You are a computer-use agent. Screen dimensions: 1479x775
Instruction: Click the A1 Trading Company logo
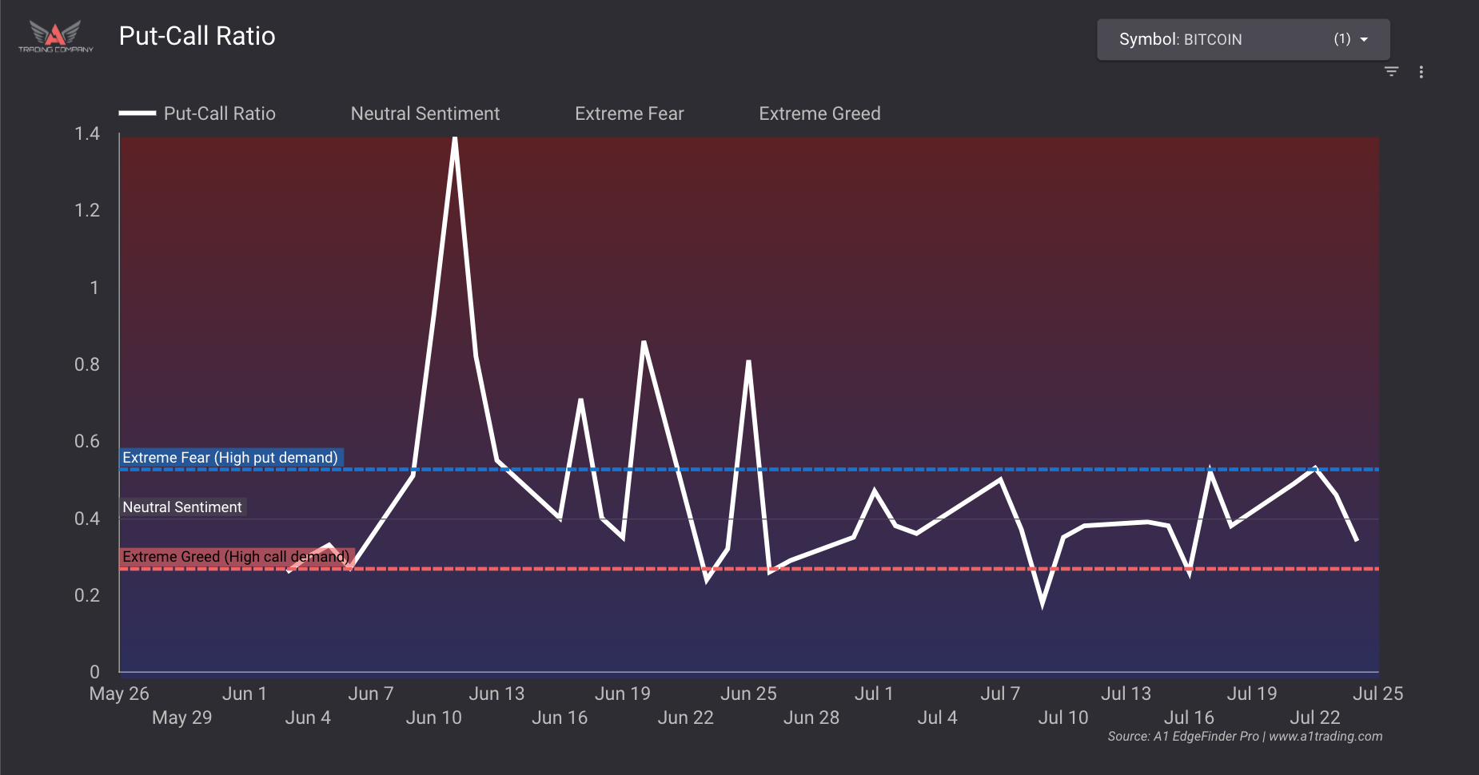coord(55,37)
